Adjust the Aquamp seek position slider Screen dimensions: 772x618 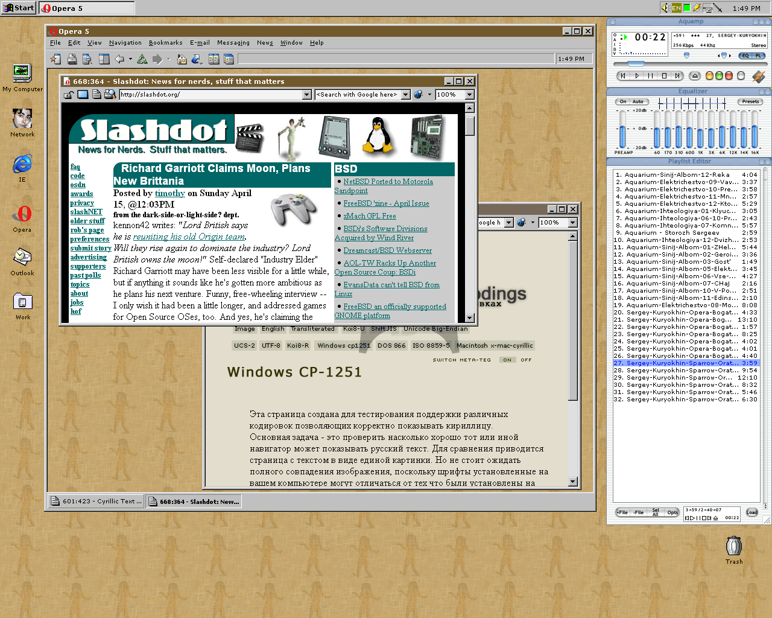pyautogui.click(x=636, y=63)
